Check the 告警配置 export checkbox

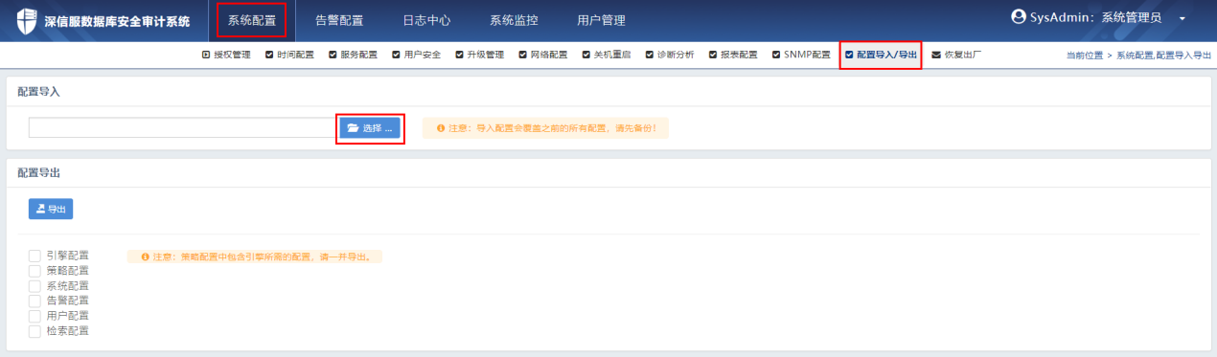click(34, 301)
